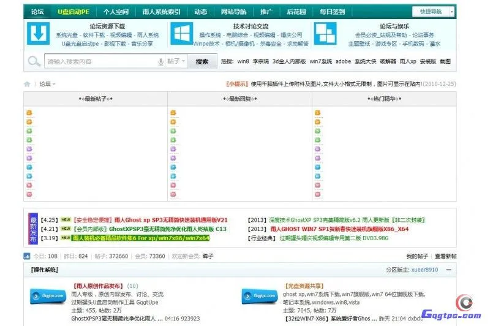The height and width of the screenshot is (326, 490).
Task: Open the 雨人原创作品发布 board title
Action: (98, 286)
